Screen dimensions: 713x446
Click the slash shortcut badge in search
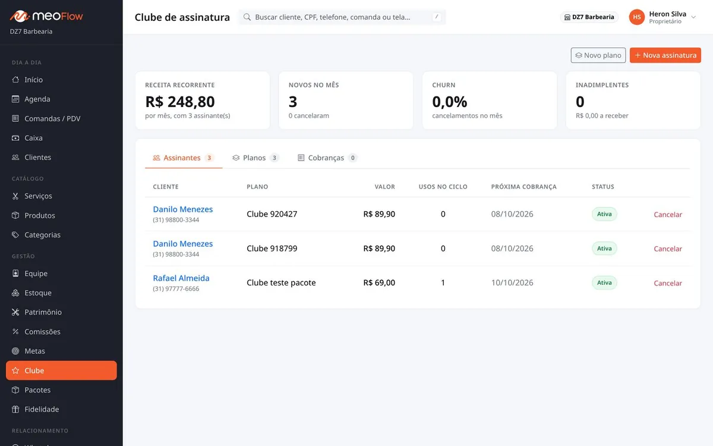click(437, 17)
